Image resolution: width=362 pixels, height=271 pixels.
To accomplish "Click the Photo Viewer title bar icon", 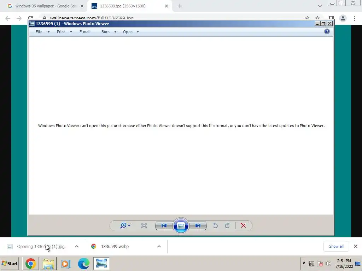I will (x=32, y=24).
